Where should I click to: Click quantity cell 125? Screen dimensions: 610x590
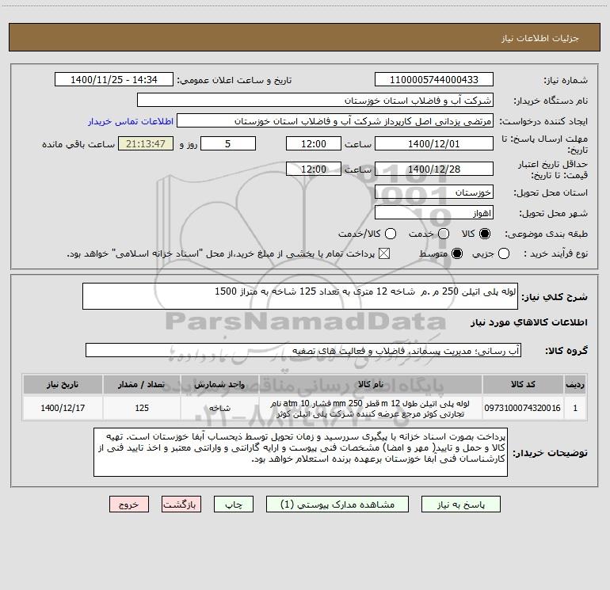click(142, 408)
